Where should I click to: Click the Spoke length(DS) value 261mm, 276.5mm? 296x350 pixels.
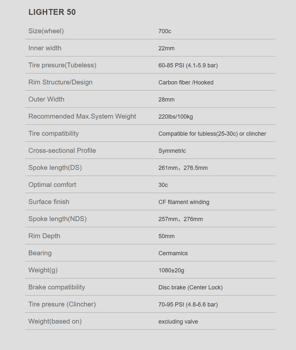pos(183,168)
